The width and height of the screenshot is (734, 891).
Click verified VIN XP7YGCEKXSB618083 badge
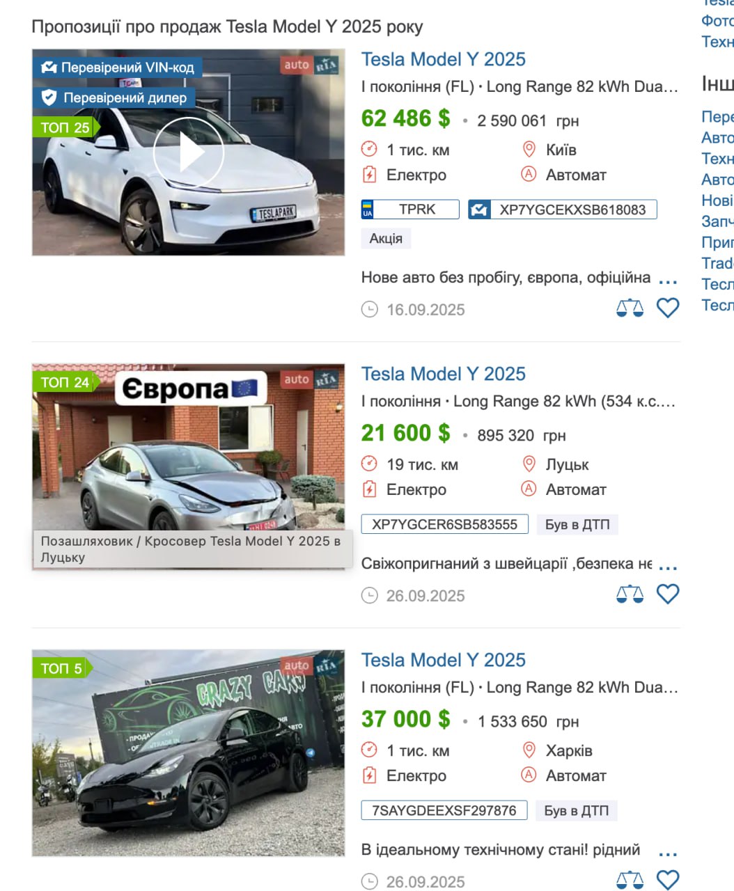[563, 210]
